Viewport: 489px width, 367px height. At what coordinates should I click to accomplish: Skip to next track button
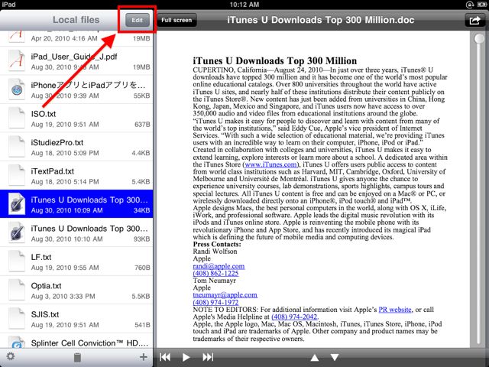tap(208, 357)
